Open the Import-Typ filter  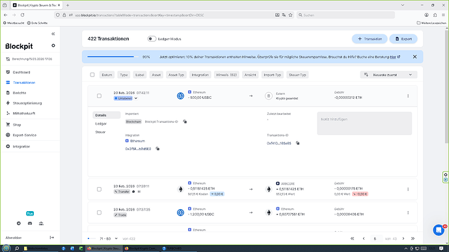coord(272,75)
